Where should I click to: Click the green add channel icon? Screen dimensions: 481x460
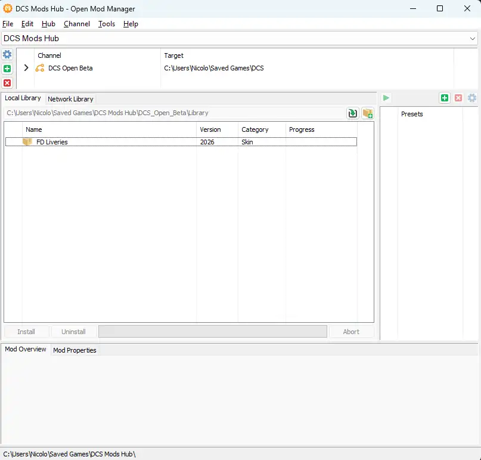[7, 69]
